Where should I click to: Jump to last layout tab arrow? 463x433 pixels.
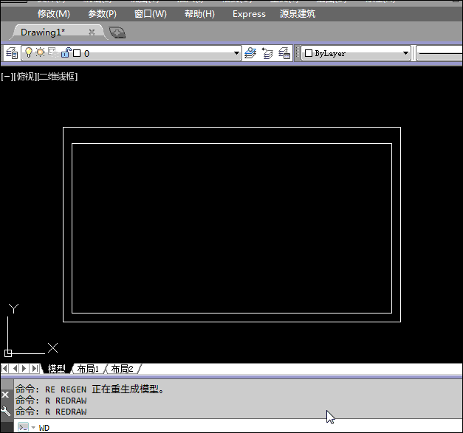pos(35,368)
